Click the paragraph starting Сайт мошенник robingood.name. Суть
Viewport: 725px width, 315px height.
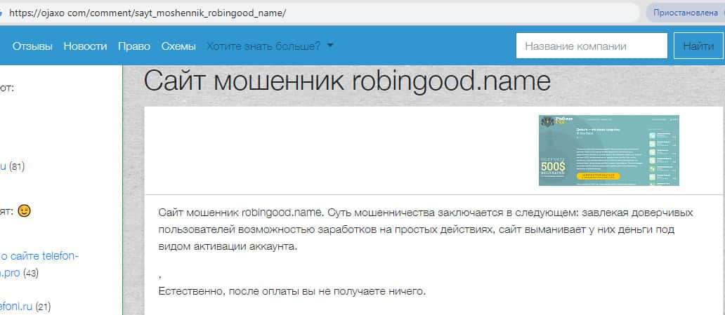426,229
